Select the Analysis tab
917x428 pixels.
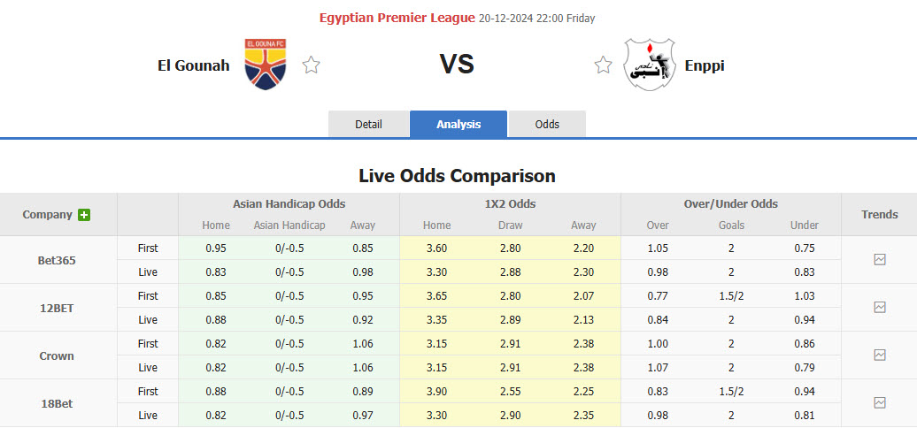[x=458, y=125]
